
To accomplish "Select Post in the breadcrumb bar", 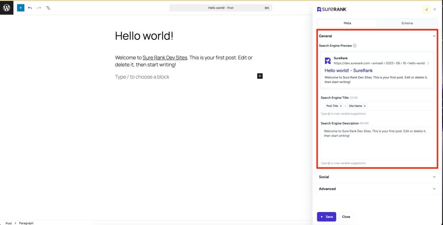I will 9,223.
